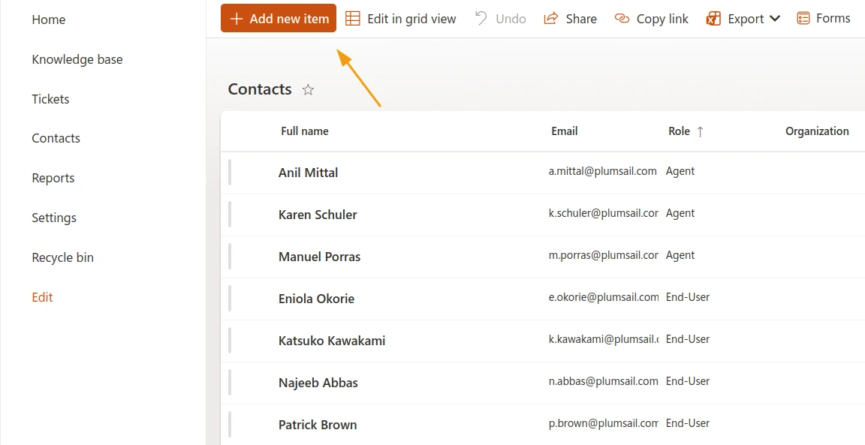Open the Email column header options
The width and height of the screenshot is (865, 445).
point(565,131)
